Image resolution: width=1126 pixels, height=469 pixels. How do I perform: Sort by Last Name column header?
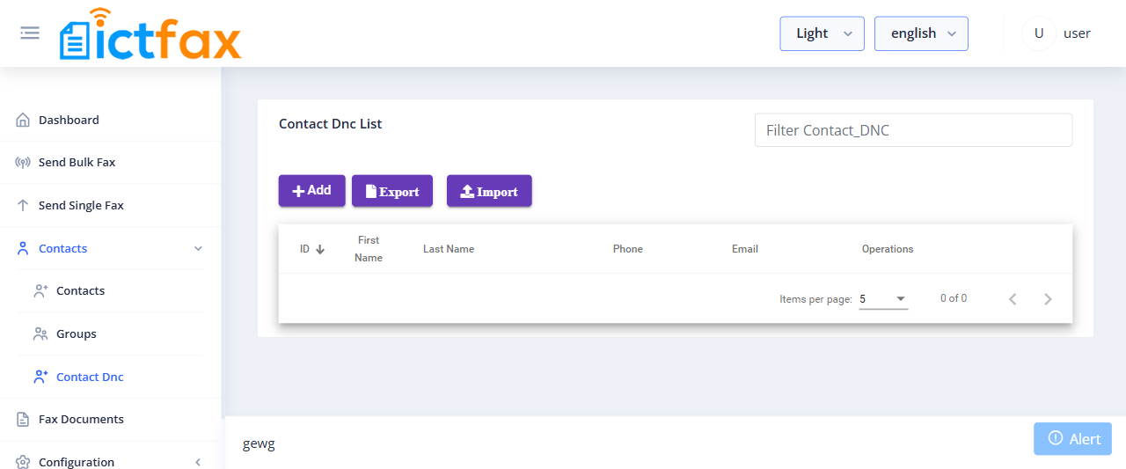(x=449, y=249)
